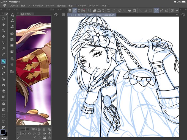Click the open file folder icon
The height and width of the screenshot is (140, 187).
(x=94, y=10)
